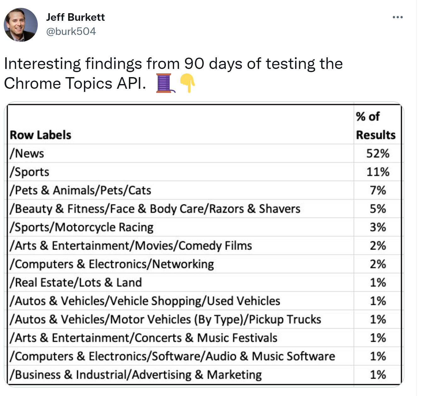The width and height of the screenshot is (422, 396).
Task: Select the /Sports/Motorcycle Racing row
Action: tap(82, 227)
